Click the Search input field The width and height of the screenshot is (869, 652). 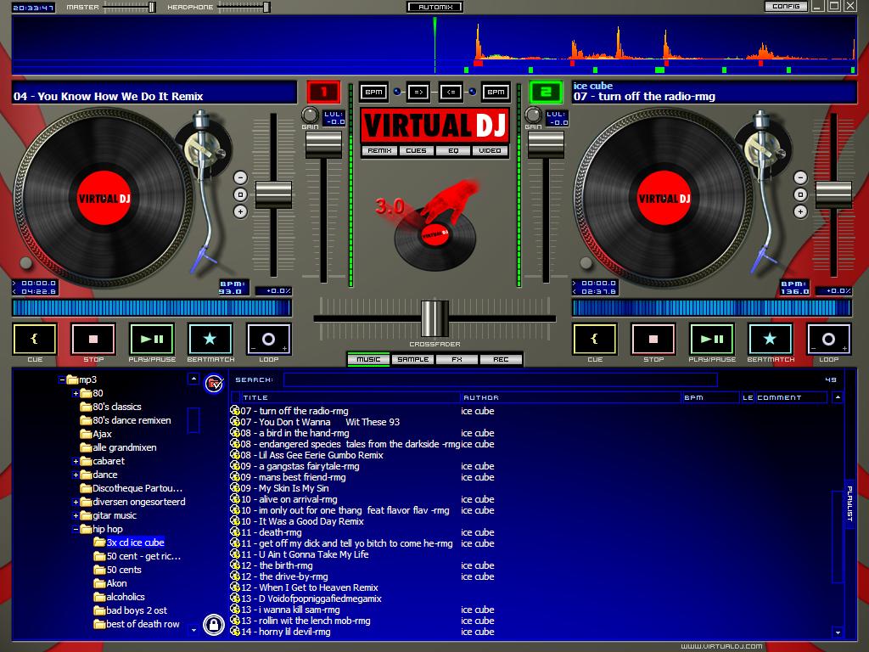[x=501, y=379]
